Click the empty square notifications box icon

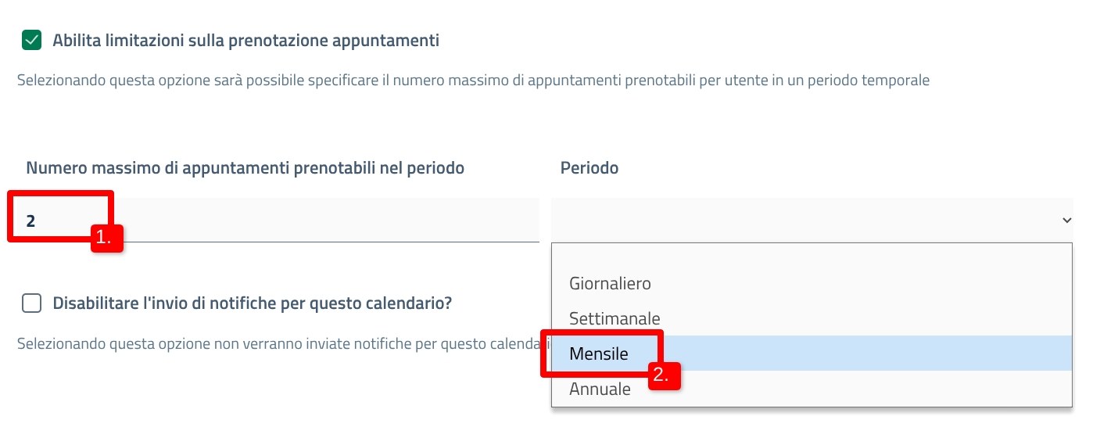pos(31,303)
